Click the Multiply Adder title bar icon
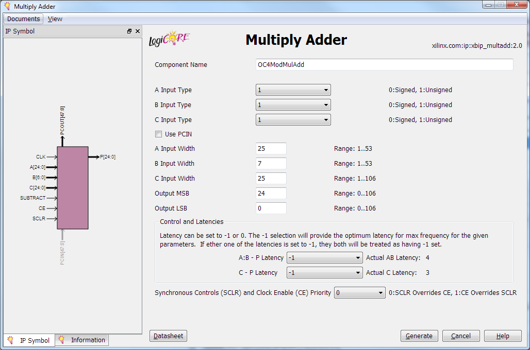 click(7, 6)
